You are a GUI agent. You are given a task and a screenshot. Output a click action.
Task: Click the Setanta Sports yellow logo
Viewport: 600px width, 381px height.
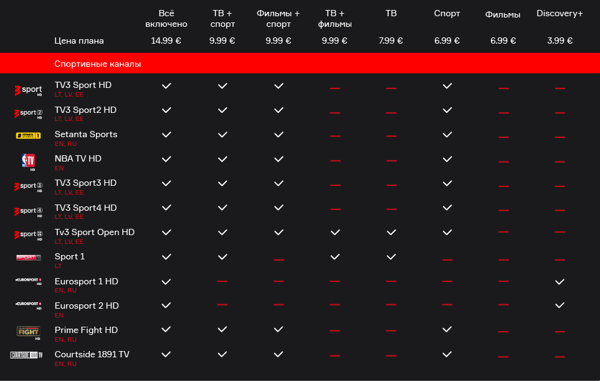pos(28,135)
